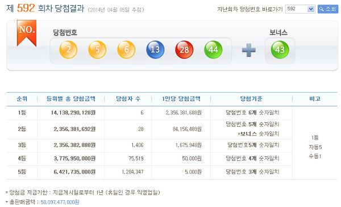341x207 pixels.
Task: Click the per-person prize 2,356,381,688원
Action: point(184,113)
